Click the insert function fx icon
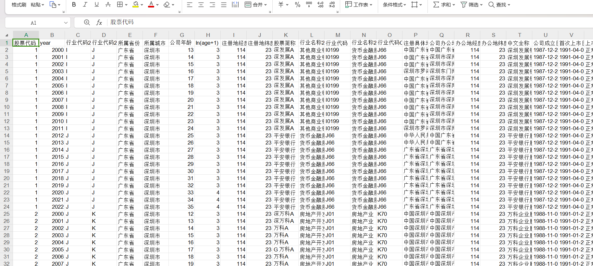 point(99,22)
